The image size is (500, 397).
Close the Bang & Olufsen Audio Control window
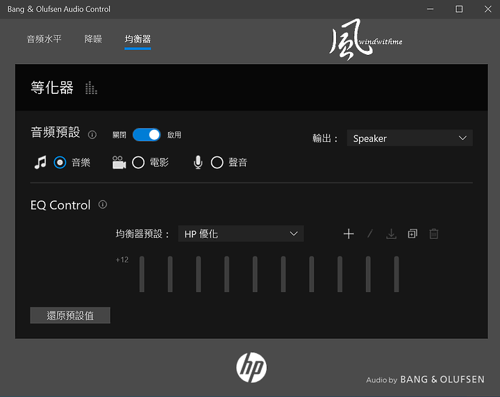tap(487, 9)
